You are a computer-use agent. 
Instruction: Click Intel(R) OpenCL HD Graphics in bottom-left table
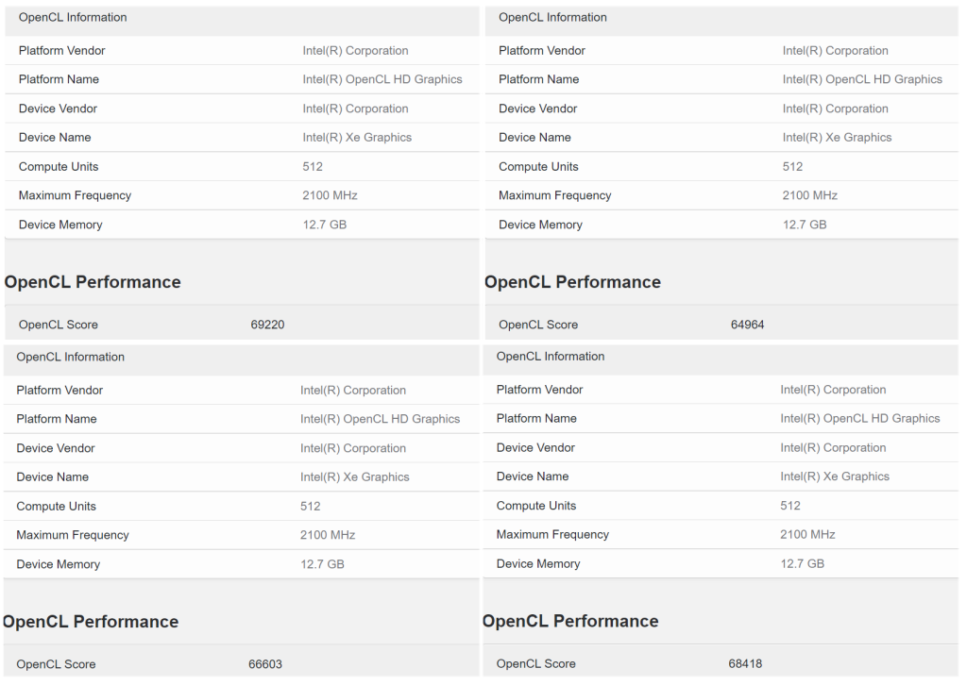tap(380, 419)
